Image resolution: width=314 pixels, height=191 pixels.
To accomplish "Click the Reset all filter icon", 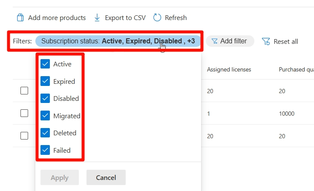I will (266, 41).
